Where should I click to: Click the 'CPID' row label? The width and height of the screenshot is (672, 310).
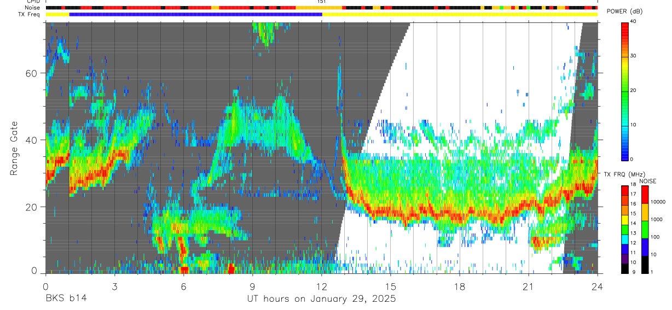point(33,2)
